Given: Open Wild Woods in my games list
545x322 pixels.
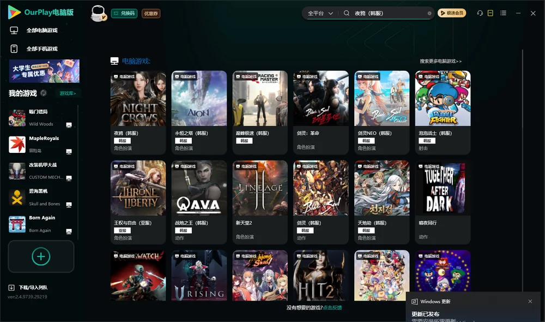Looking at the screenshot, I should [x=41, y=118].
